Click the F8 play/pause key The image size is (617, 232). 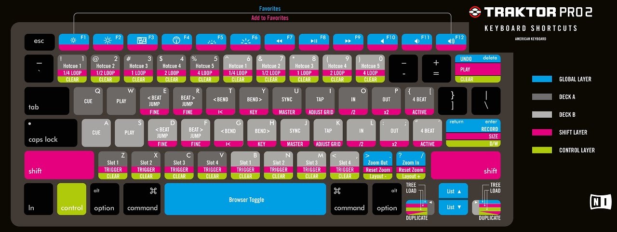(314, 42)
